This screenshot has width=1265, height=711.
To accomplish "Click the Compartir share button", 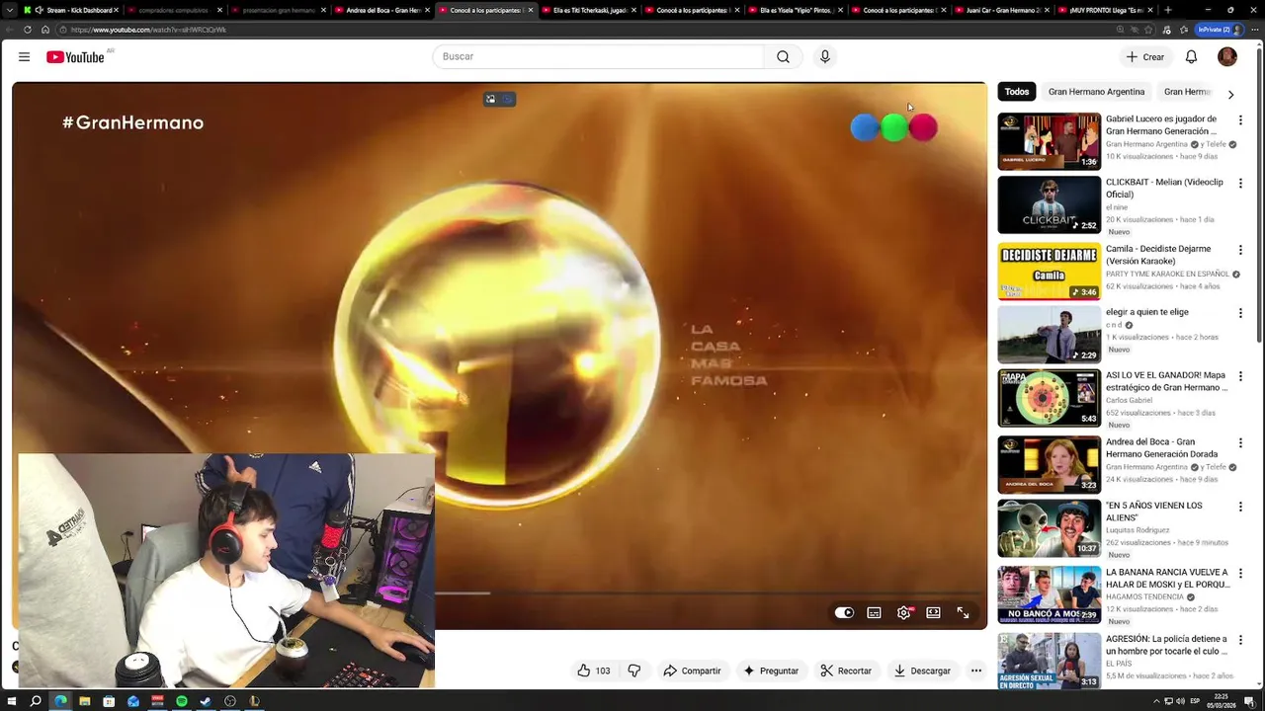I will [692, 671].
